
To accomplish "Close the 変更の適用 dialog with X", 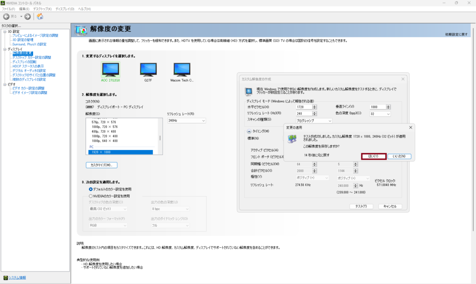I will point(410,127).
